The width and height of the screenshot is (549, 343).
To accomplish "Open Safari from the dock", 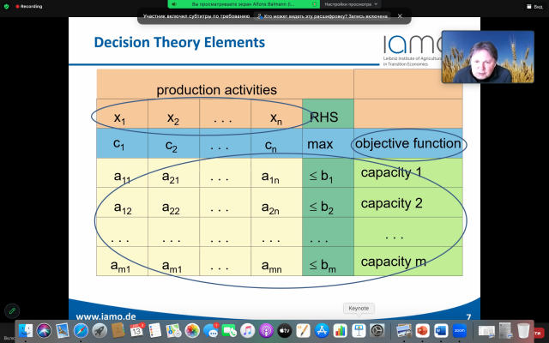I will coord(81,331).
